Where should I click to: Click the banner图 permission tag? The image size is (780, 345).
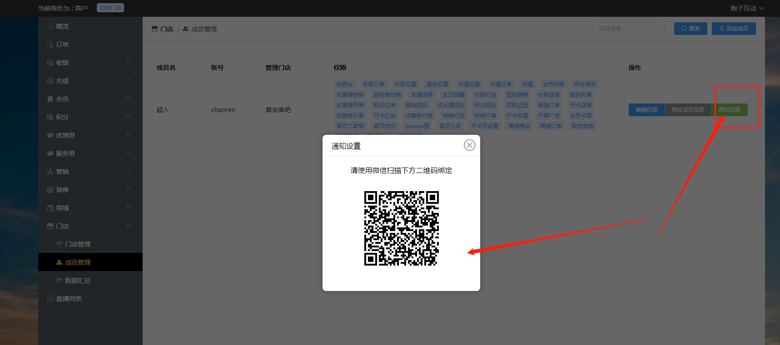point(417,126)
